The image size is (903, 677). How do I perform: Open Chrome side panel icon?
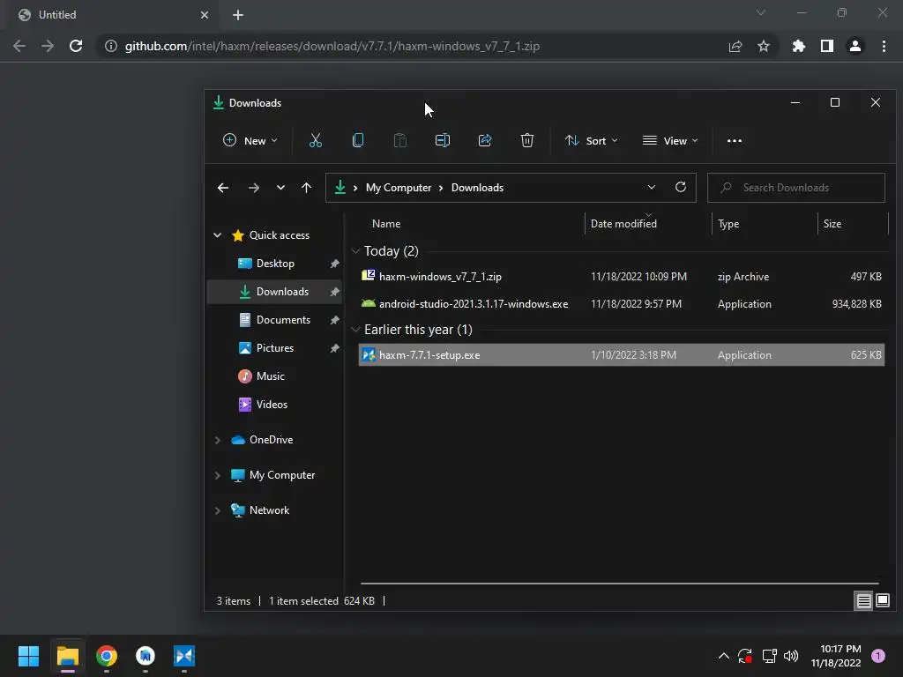827,46
